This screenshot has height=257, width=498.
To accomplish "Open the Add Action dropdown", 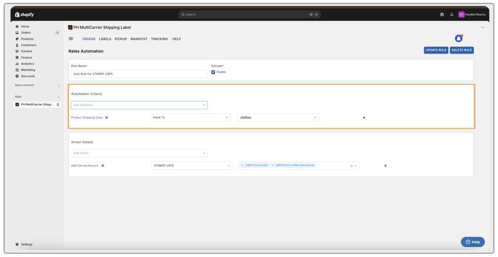I will [139, 153].
